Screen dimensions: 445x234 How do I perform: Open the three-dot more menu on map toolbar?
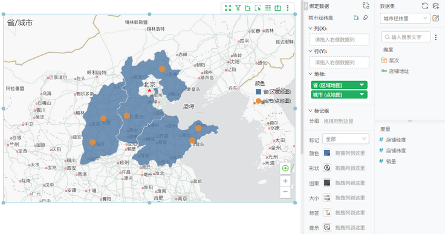point(287,8)
